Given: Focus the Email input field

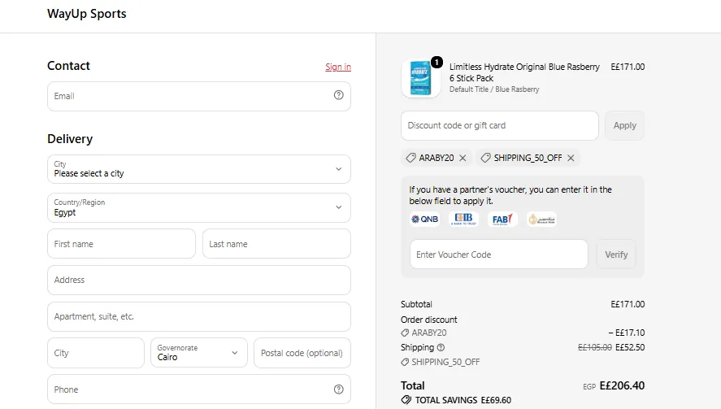Looking at the screenshot, I should click(x=199, y=96).
